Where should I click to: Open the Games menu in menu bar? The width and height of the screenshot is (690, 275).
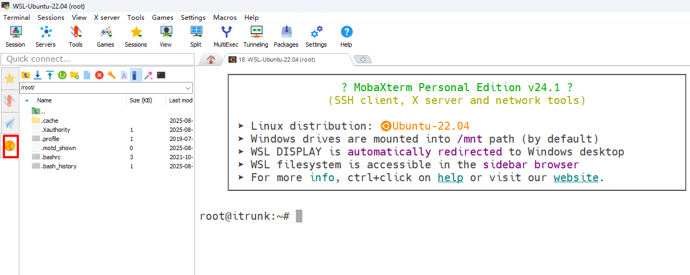163,17
